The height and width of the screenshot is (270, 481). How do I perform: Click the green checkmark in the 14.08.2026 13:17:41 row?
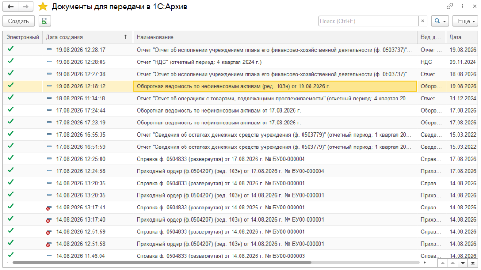[11, 207]
